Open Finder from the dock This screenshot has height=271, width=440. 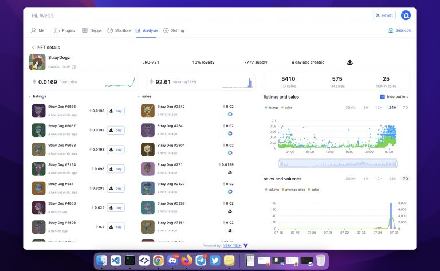101,261
